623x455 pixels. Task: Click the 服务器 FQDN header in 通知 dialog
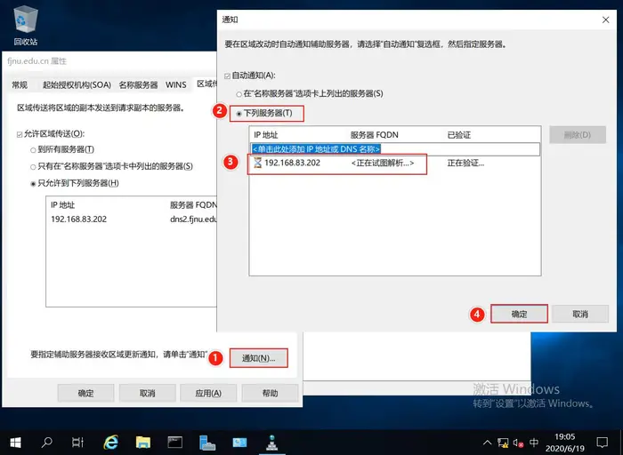coord(375,135)
